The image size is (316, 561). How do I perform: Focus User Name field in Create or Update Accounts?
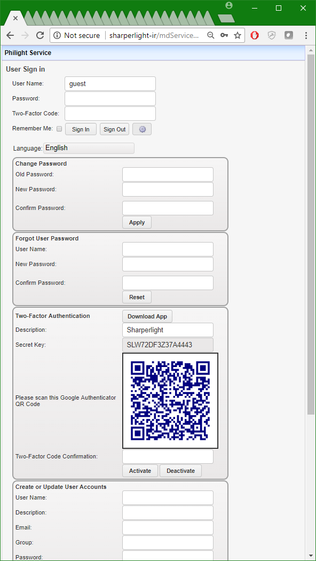coord(168,497)
